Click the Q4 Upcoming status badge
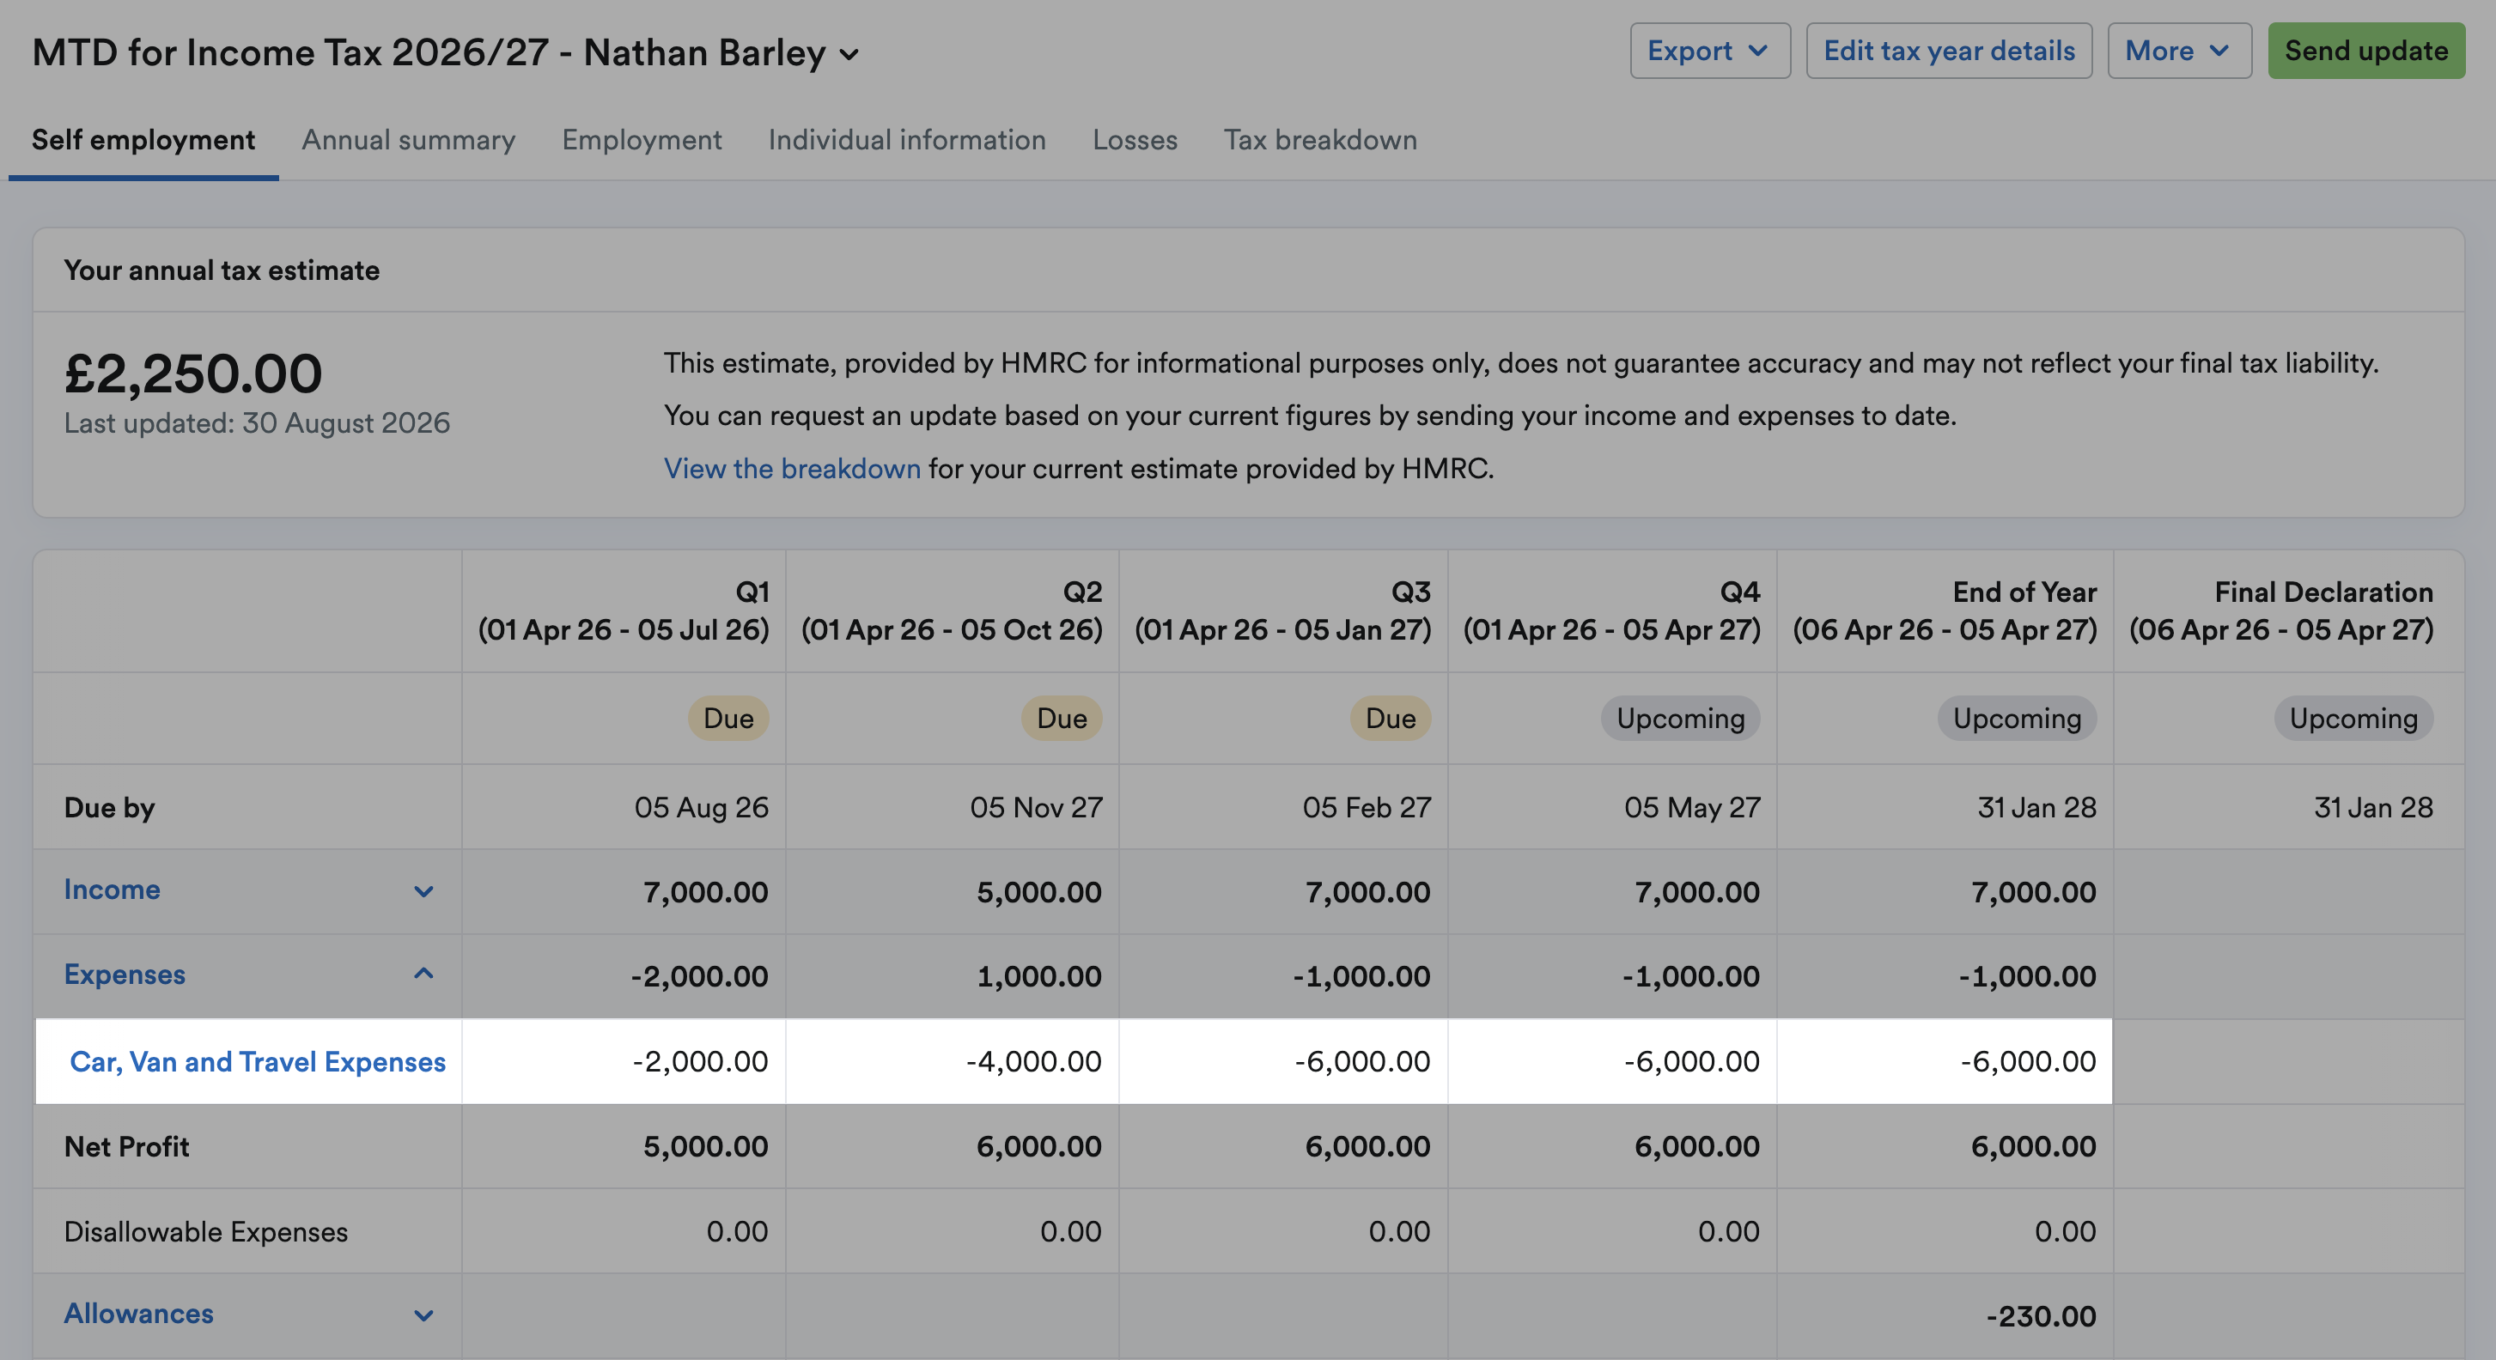The width and height of the screenshot is (2496, 1360). 1680,719
